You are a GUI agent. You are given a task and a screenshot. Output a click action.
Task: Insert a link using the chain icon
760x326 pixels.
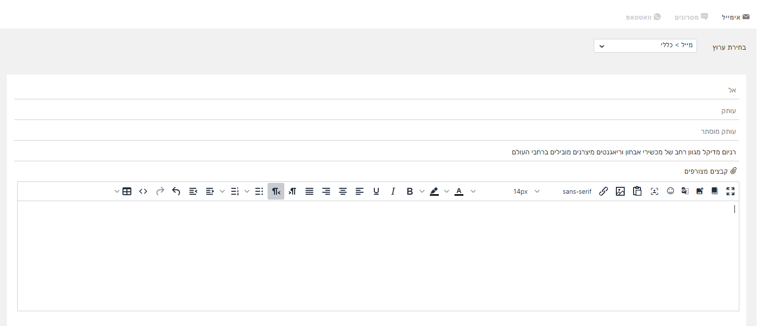(604, 191)
